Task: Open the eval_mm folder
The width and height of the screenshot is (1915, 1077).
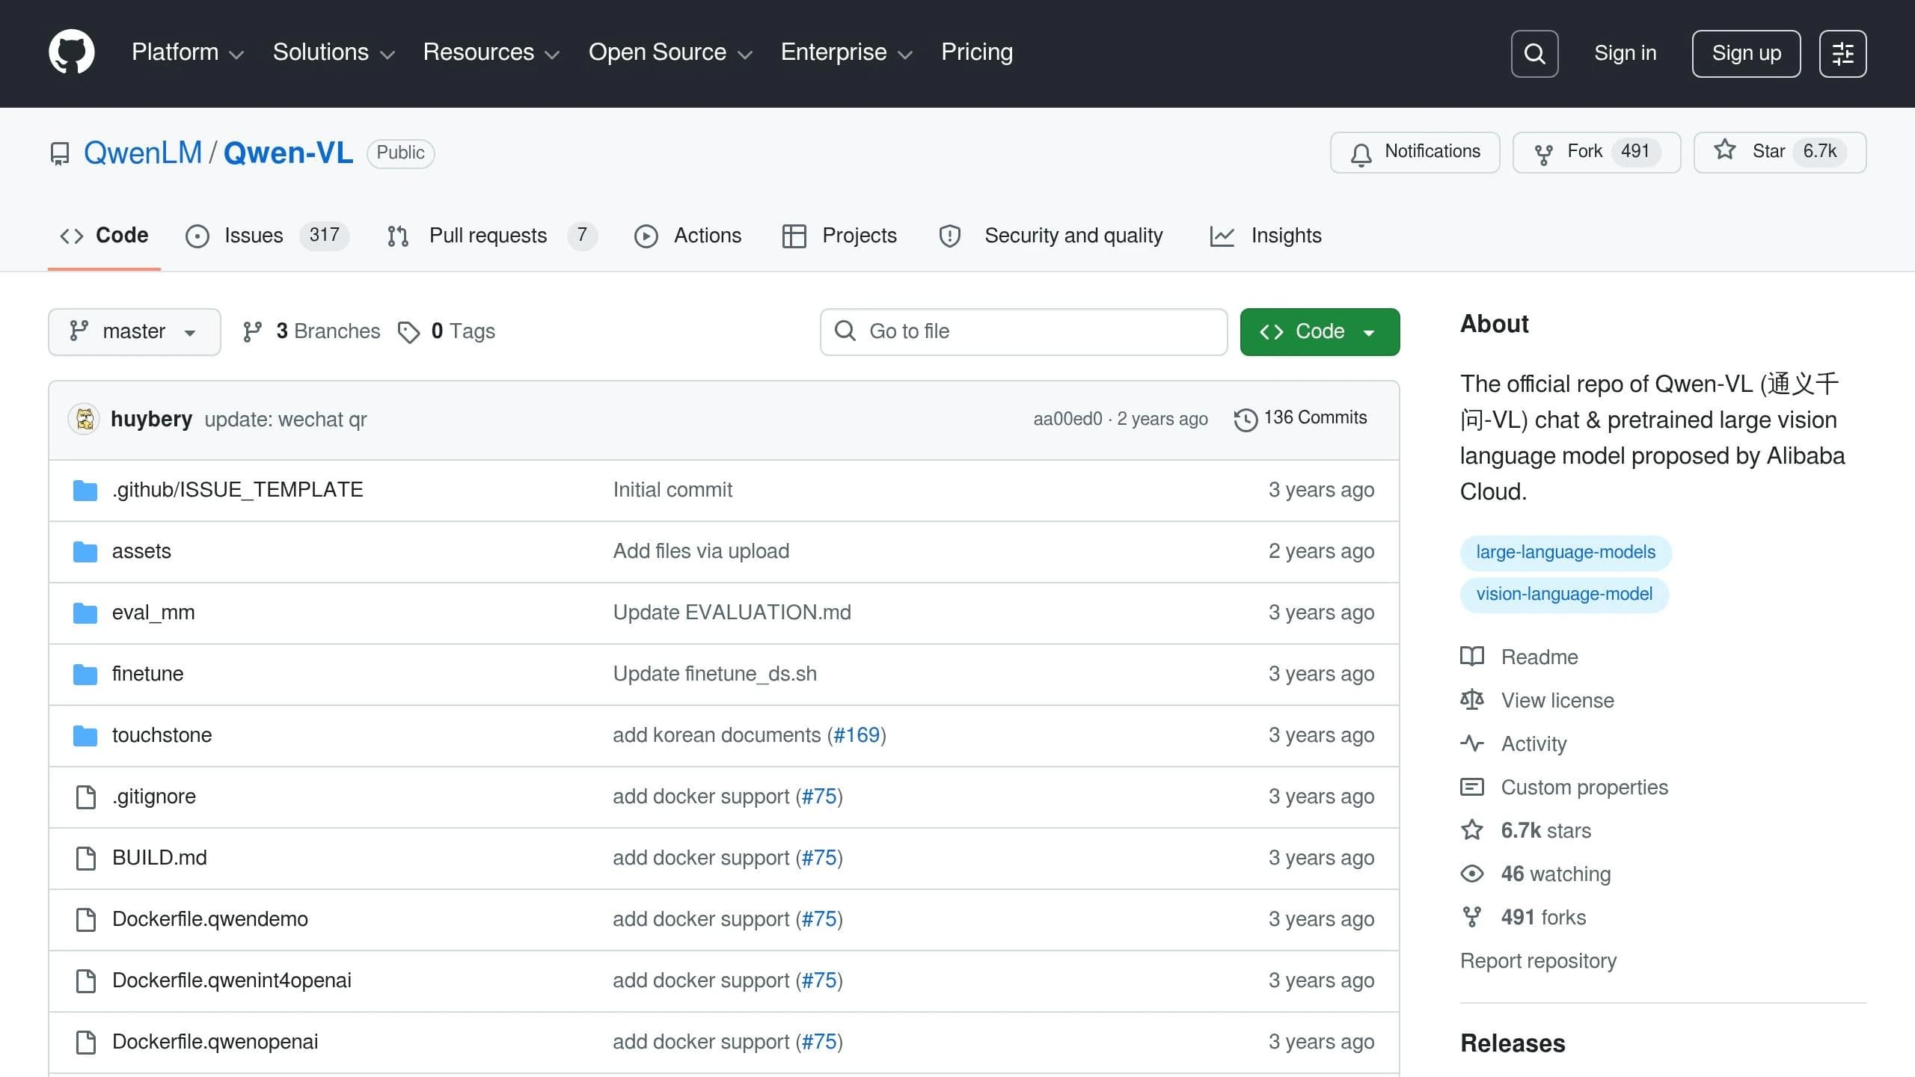Action: [x=153, y=613]
